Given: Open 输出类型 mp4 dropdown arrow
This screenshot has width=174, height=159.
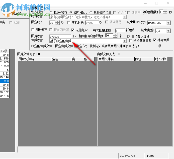Looking at the screenshot, I should pyautogui.click(x=169, y=31).
